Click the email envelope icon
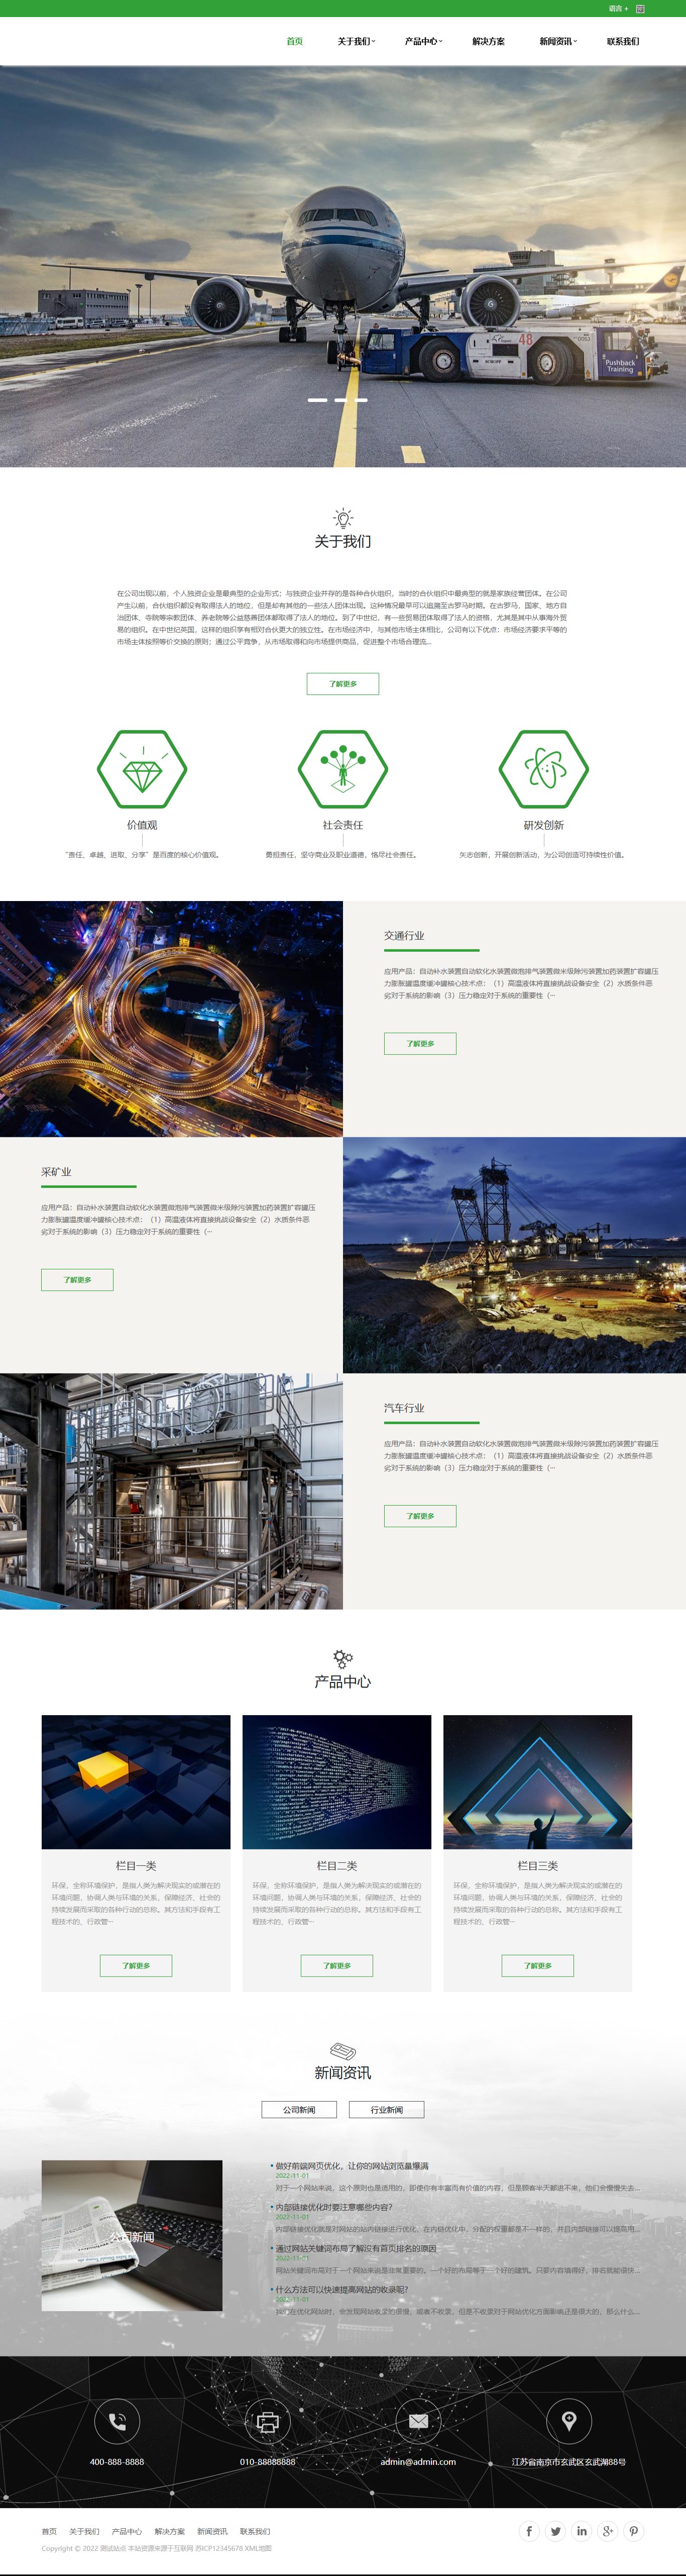 tap(418, 2421)
